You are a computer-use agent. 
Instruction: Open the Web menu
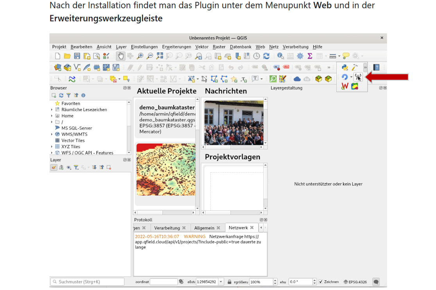260,47
